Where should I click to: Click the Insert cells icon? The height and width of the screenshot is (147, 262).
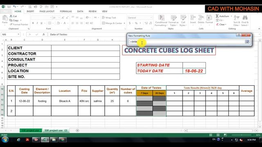tap(193, 18)
